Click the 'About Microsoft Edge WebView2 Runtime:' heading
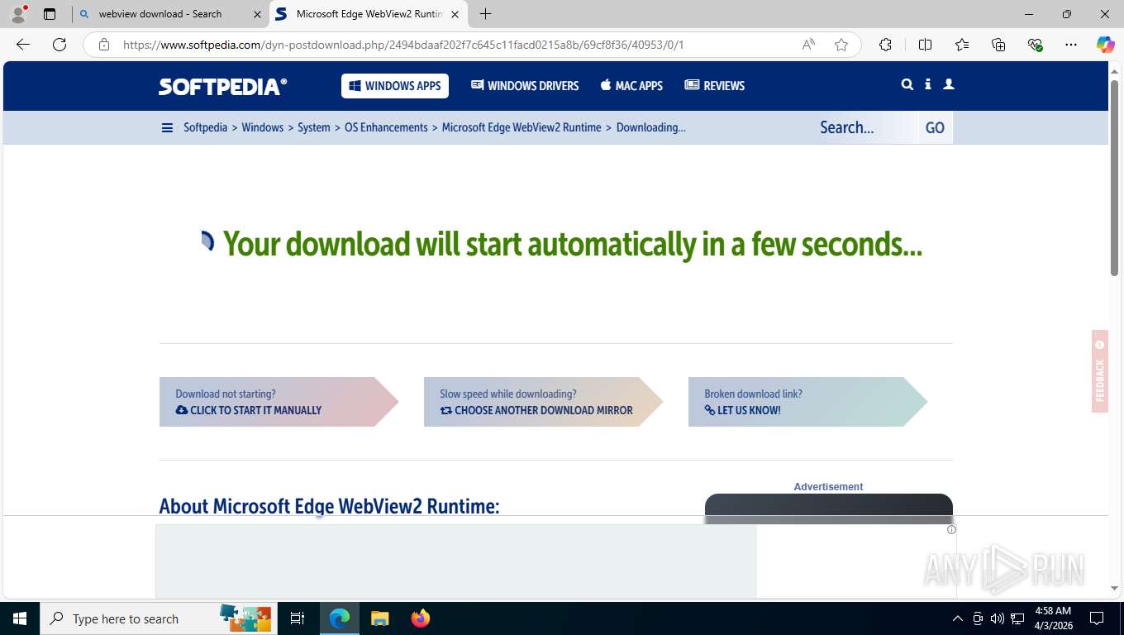1124x635 pixels. coord(329,506)
